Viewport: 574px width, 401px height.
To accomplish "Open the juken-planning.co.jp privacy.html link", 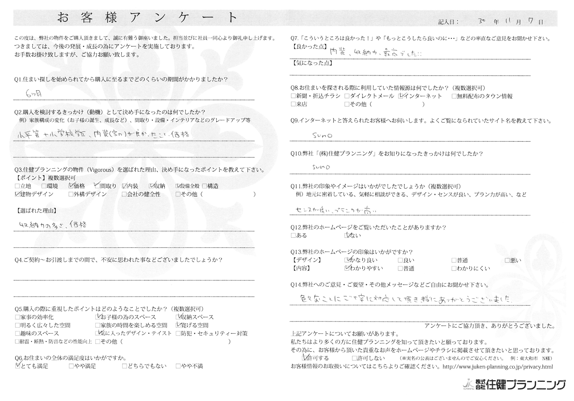I will point(498,367).
